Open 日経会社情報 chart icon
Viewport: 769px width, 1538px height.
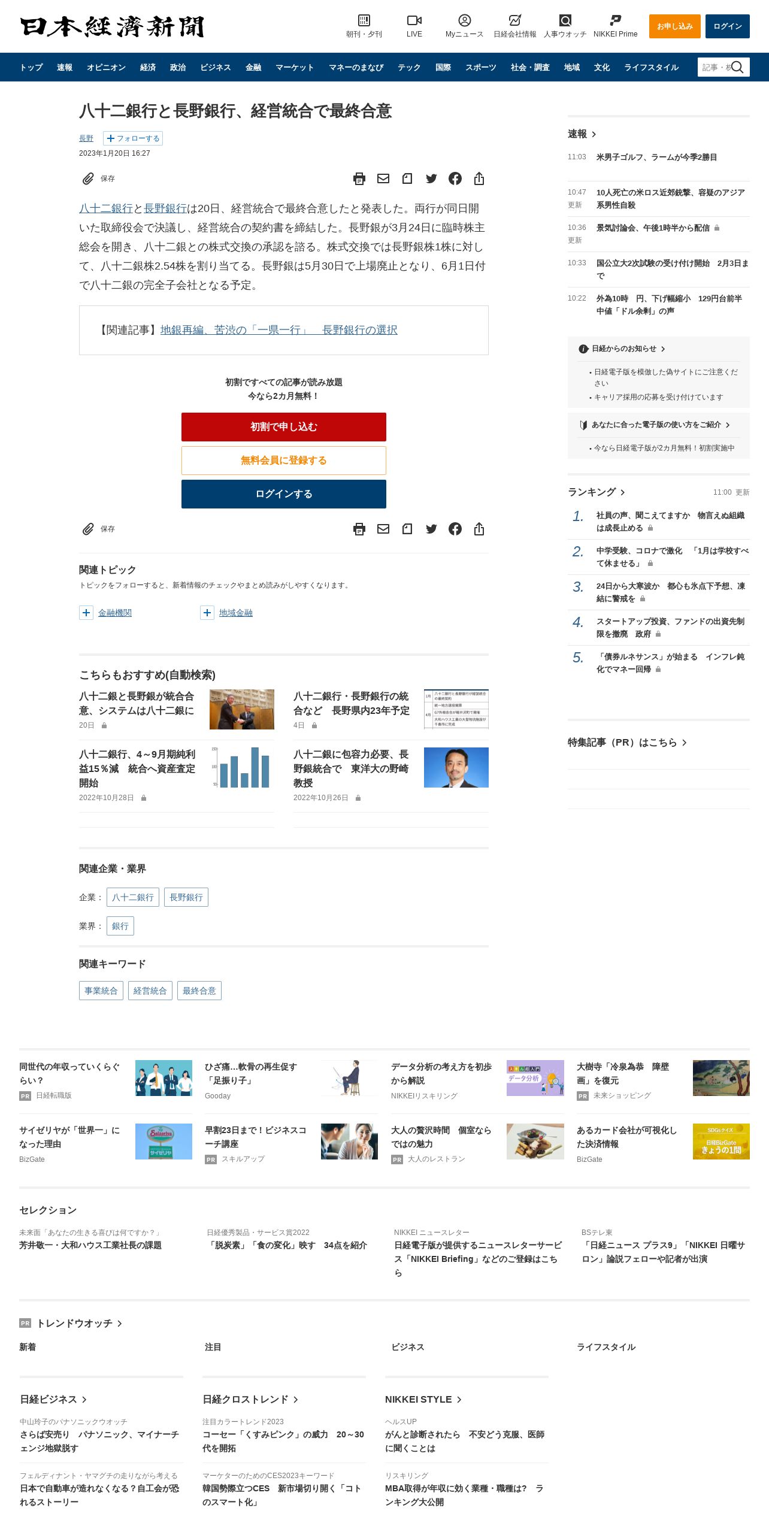tap(514, 20)
